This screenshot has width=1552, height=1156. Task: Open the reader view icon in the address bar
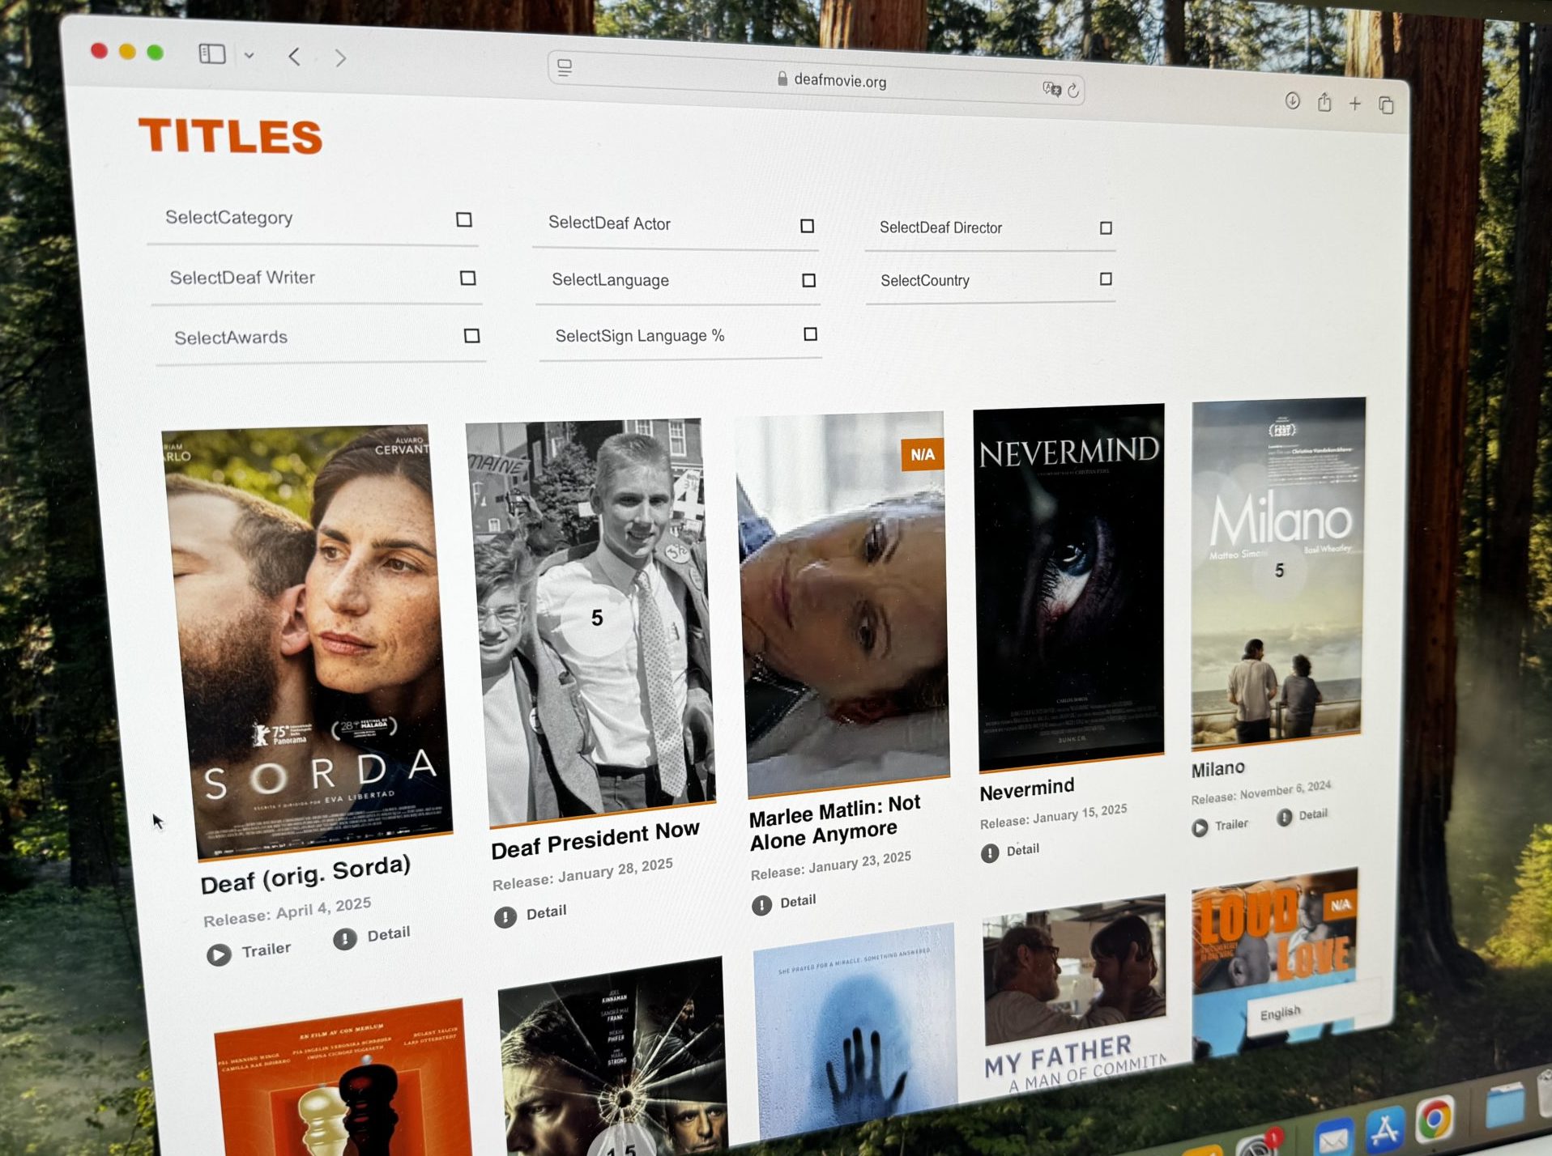coord(565,67)
